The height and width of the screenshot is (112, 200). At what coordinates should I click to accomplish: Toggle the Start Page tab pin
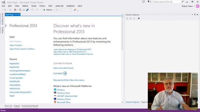point(16,15)
